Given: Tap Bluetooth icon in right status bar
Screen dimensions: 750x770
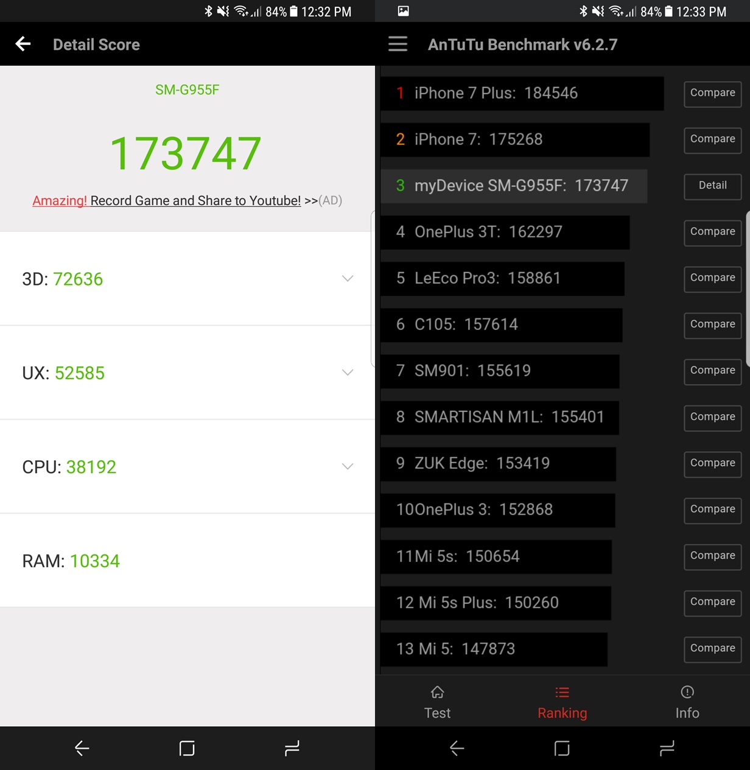Looking at the screenshot, I should 583,11.
